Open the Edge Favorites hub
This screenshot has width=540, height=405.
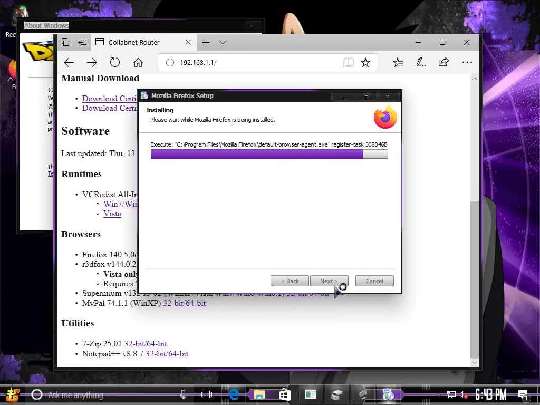(398, 62)
